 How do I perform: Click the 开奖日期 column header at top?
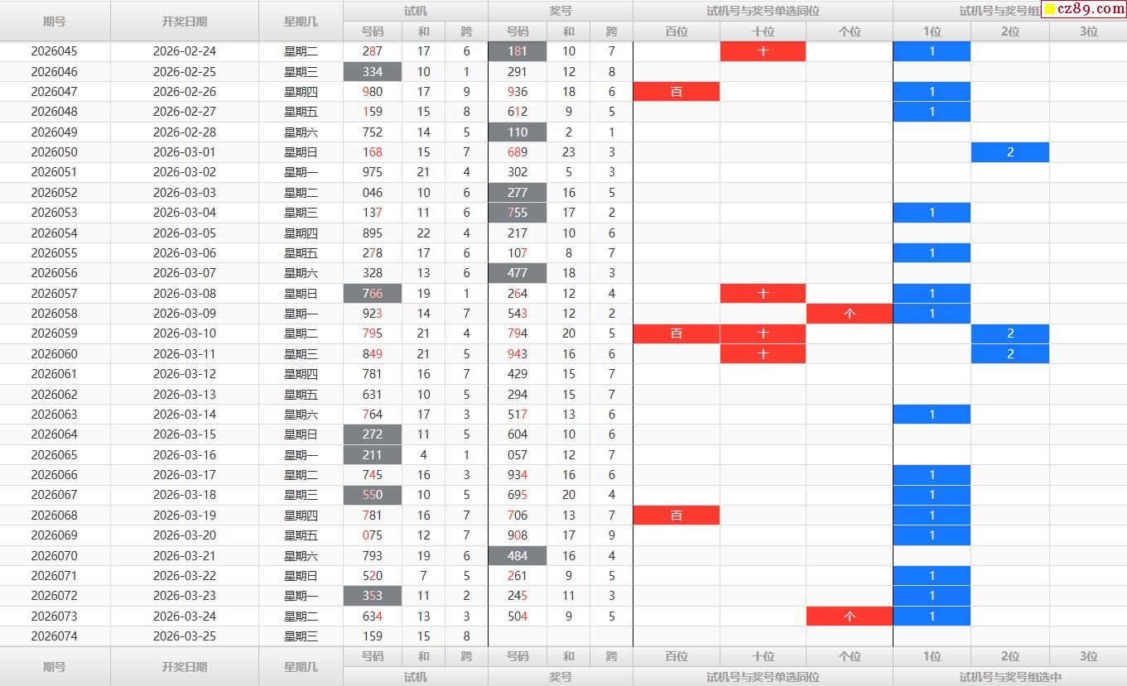pyautogui.click(x=184, y=22)
